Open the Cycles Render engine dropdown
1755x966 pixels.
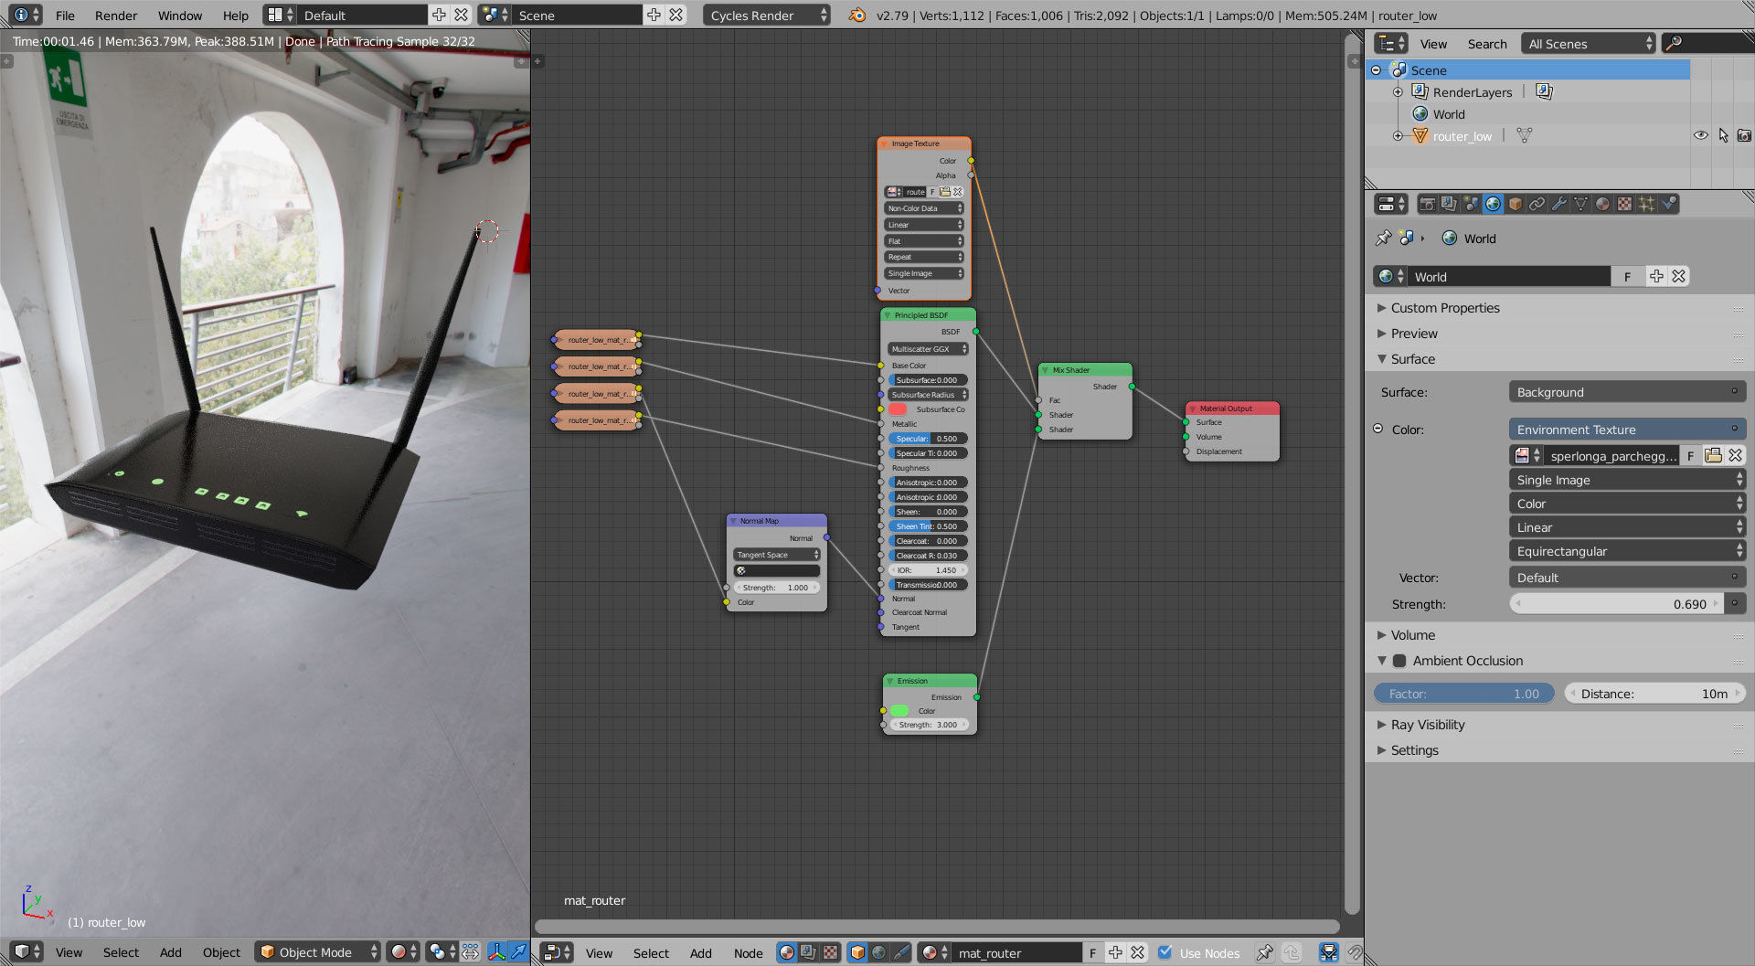tap(767, 16)
